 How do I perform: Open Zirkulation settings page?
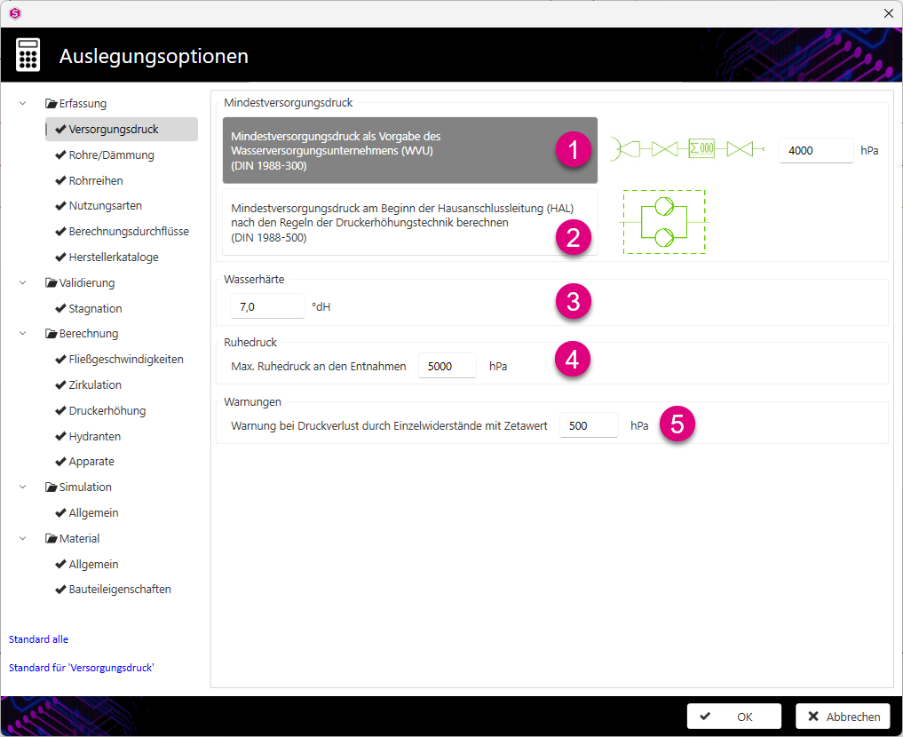[95, 384]
